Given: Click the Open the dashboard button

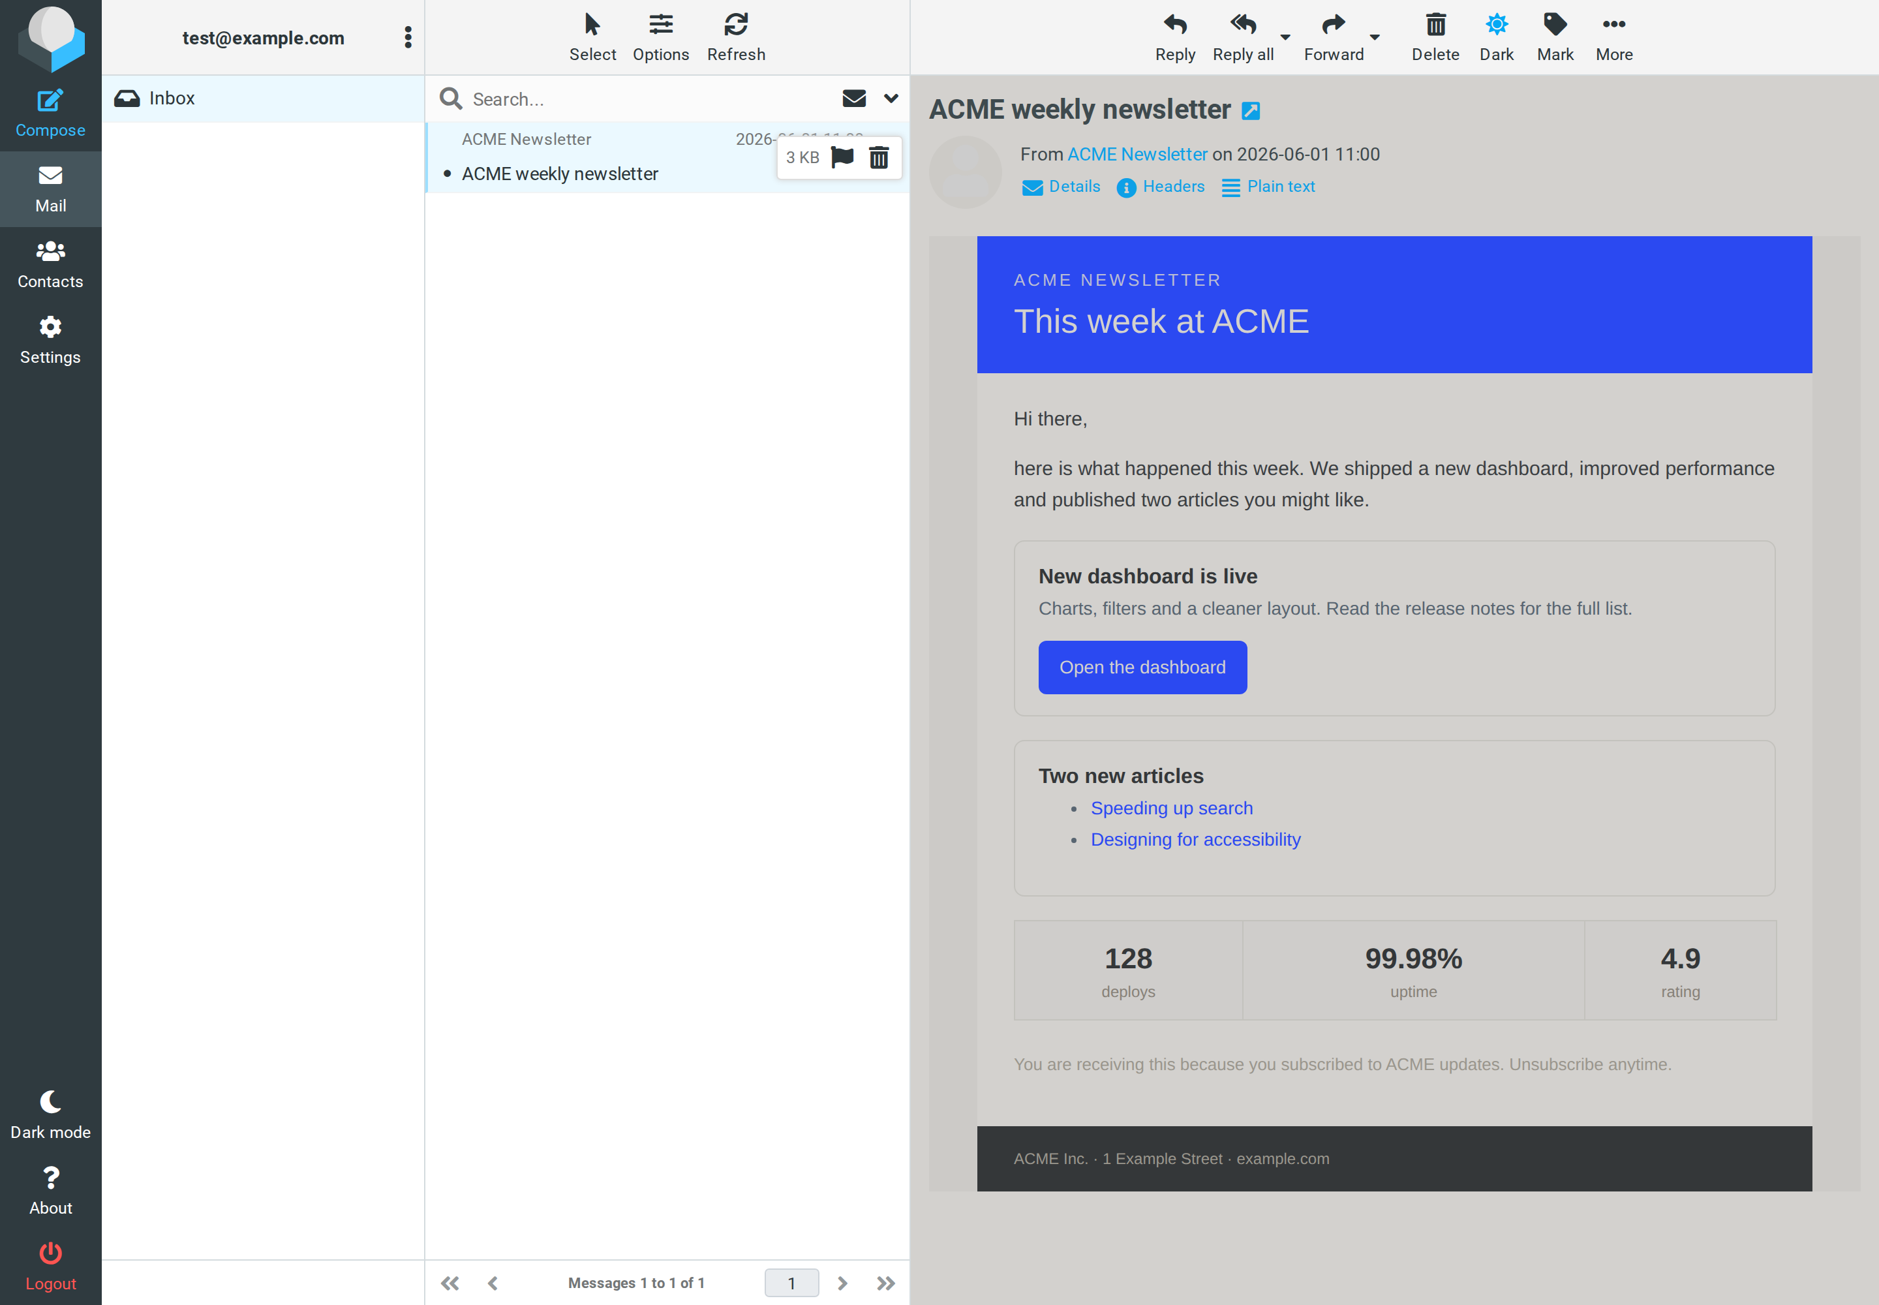Looking at the screenshot, I should (1142, 668).
